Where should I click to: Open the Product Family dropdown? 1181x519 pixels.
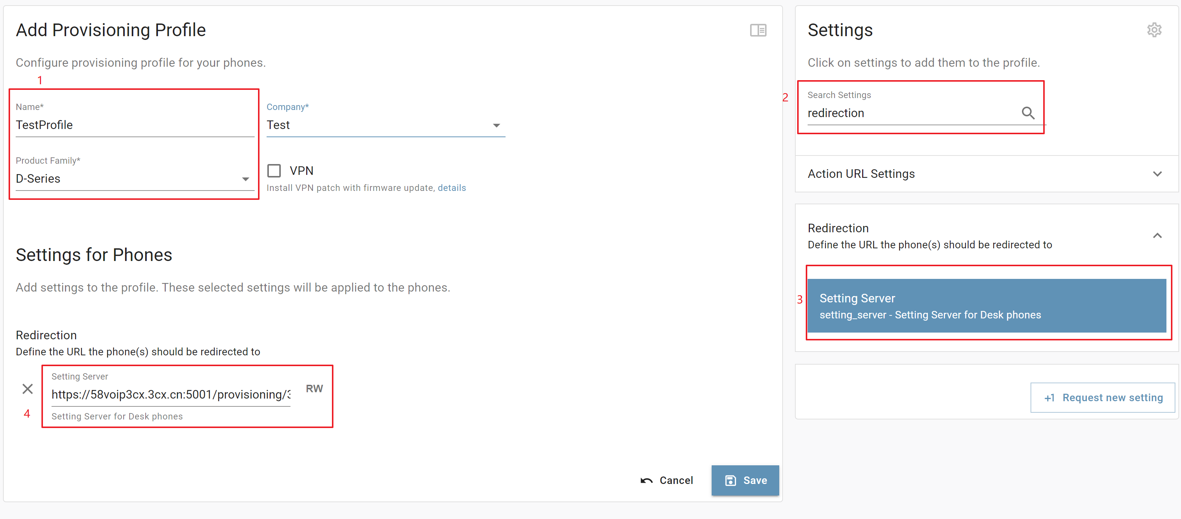(135, 179)
